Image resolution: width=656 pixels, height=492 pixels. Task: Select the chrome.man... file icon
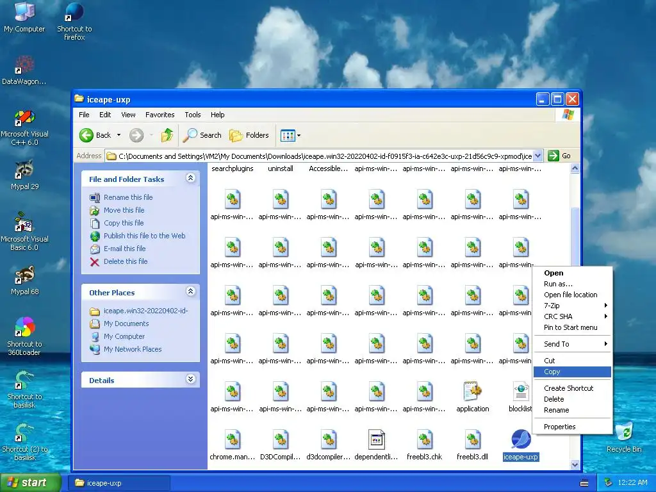click(x=232, y=445)
